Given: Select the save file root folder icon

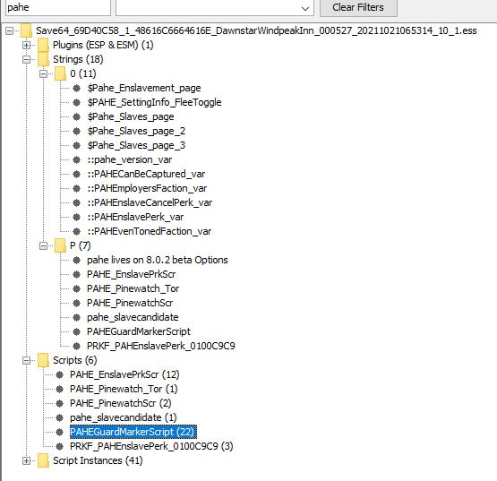Looking at the screenshot, I should click(26, 30).
